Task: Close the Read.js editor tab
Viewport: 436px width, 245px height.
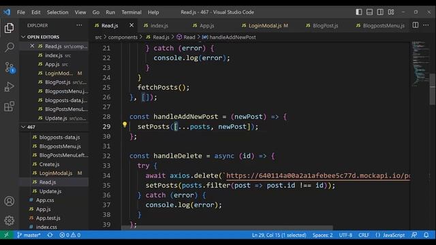Action: pos(131,25)
